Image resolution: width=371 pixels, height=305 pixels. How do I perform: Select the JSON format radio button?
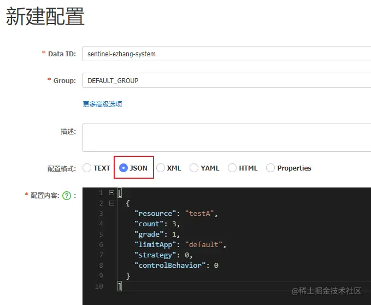coord(123,168)
